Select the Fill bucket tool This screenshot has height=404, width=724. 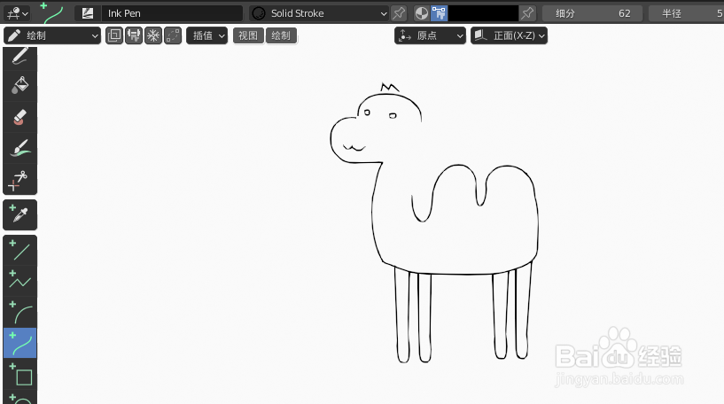19,86
